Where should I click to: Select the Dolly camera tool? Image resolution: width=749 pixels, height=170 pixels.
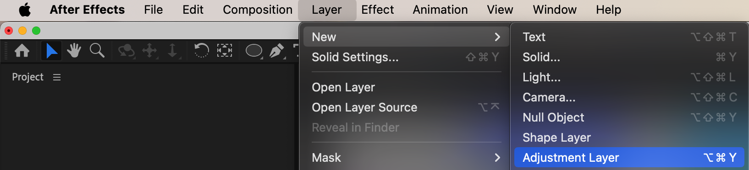point(173,50)
